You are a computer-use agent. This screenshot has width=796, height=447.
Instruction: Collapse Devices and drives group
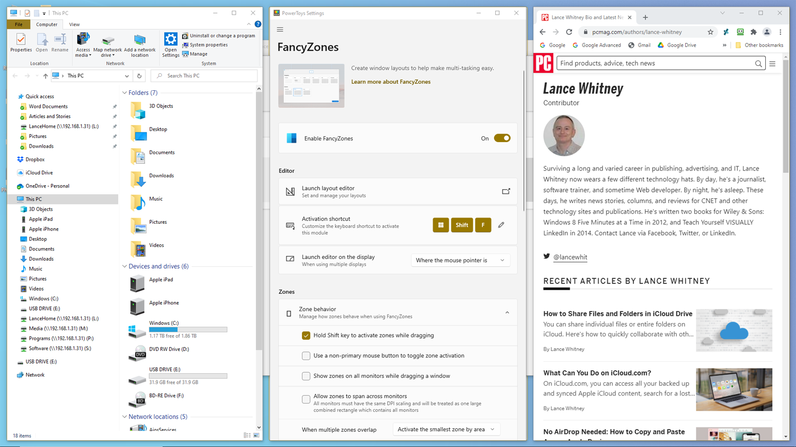pos(125,266)
